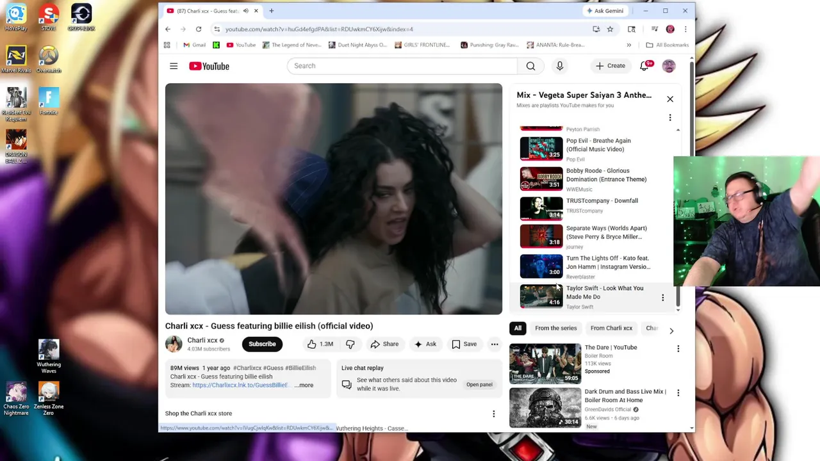Open Zenless Zone Zero desktop shortcut
The height and width of the screenshot is (461, 820).
tap(49, 399)
